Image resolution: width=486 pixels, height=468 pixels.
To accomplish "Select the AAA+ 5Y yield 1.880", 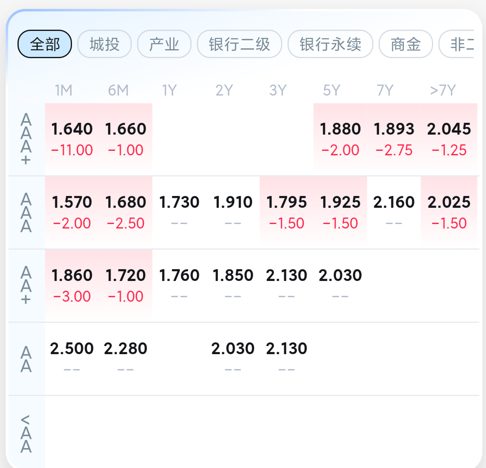I will (340, 139).
